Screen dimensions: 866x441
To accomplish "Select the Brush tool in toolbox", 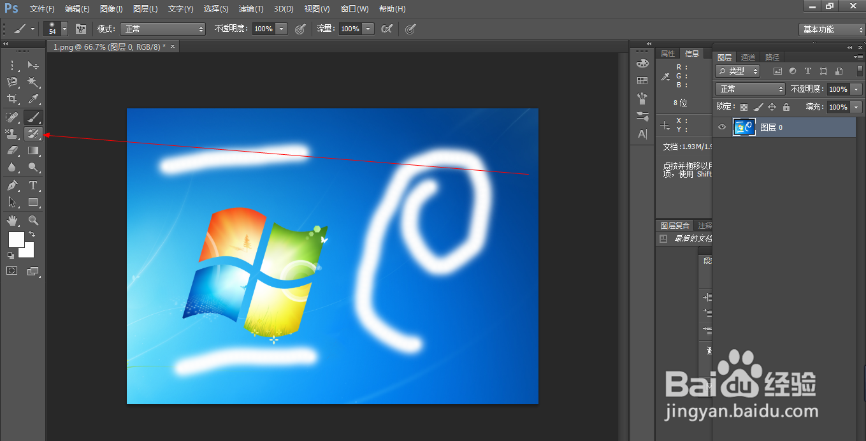I will tap(33, 117).
